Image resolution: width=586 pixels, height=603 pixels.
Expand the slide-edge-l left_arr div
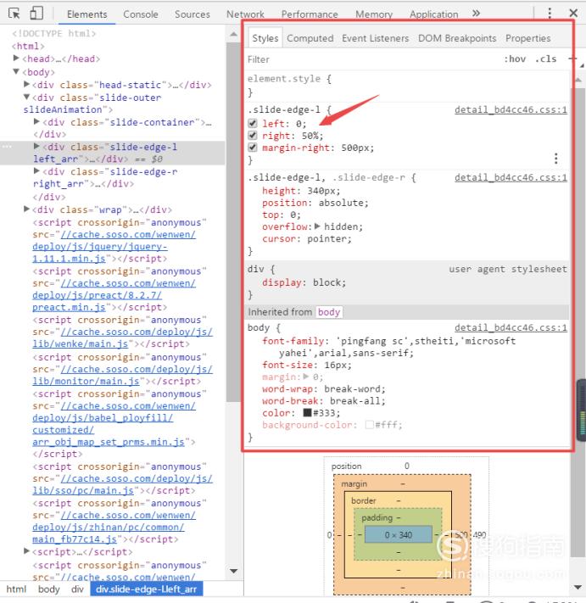pyautogui.click(x=36, y=146)
